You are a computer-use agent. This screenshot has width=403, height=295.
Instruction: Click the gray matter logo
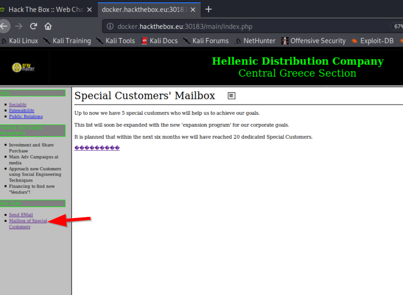(24, 67)
